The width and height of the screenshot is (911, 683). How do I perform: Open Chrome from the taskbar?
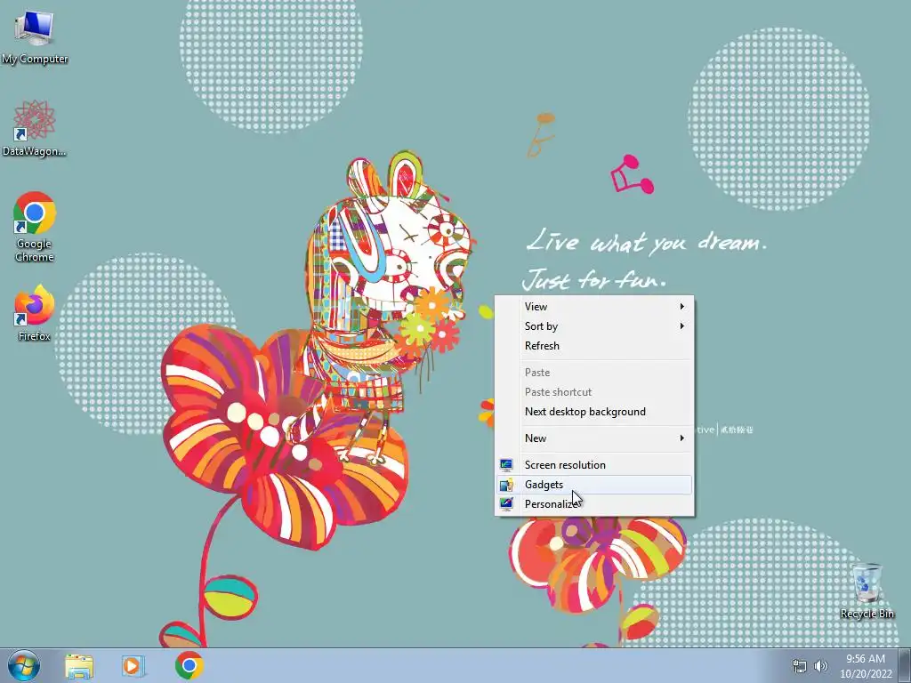189,665
